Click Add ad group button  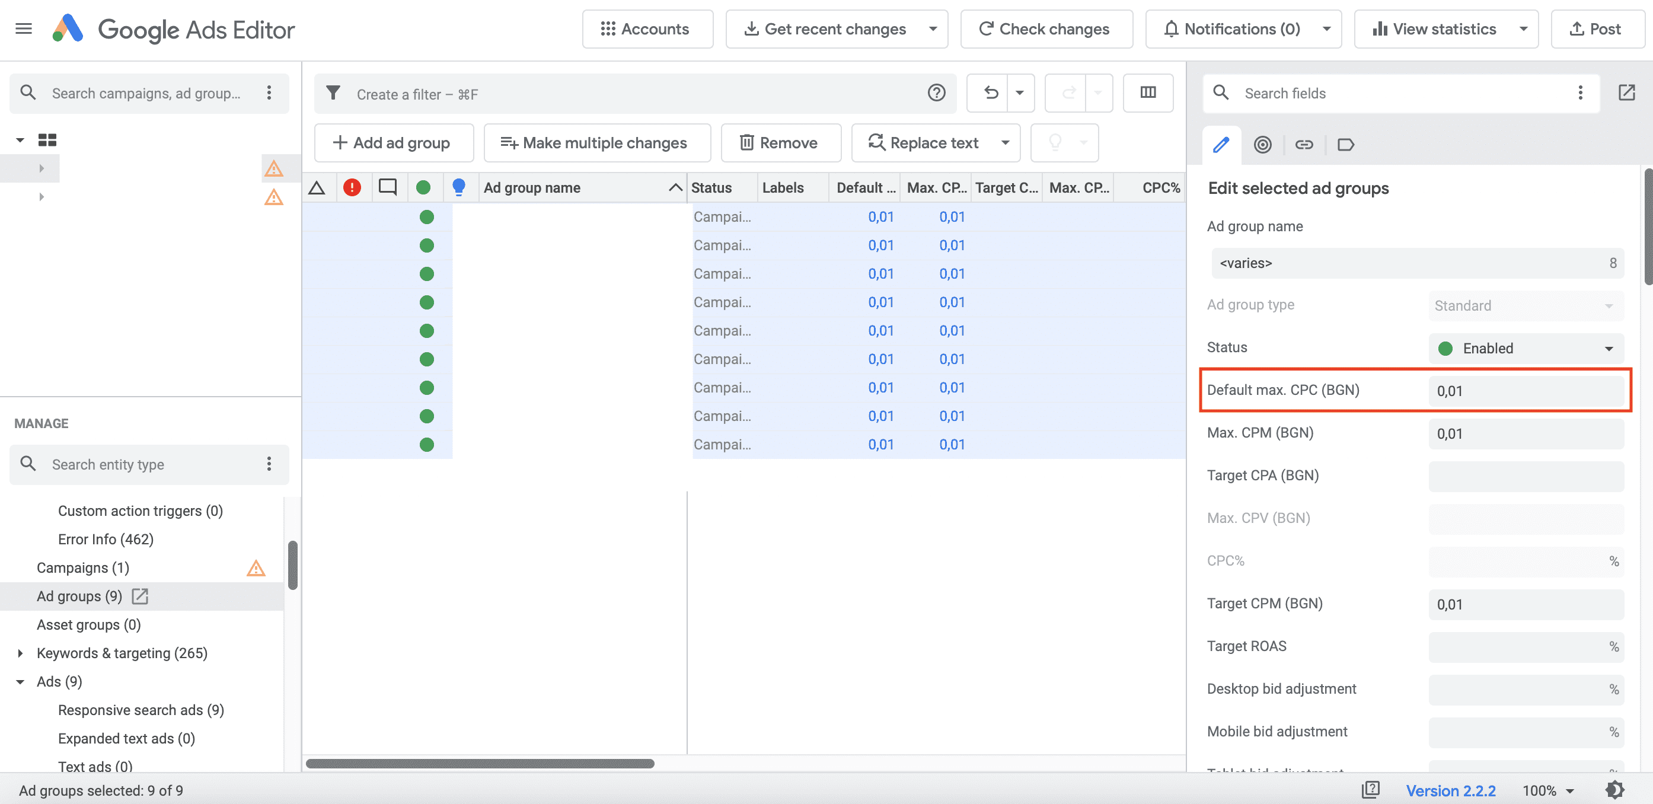click(x=393, y=142)
